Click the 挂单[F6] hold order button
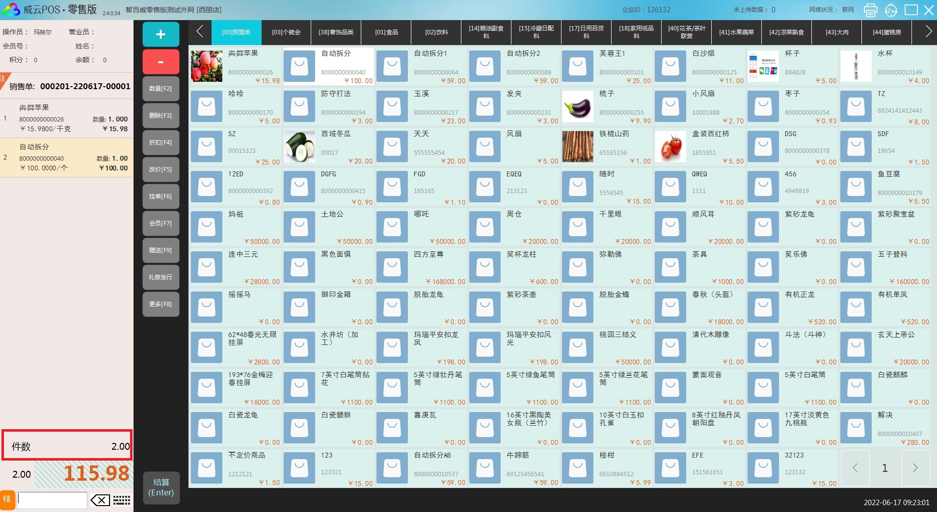This screenshot has height=512, width=937. 161,196
